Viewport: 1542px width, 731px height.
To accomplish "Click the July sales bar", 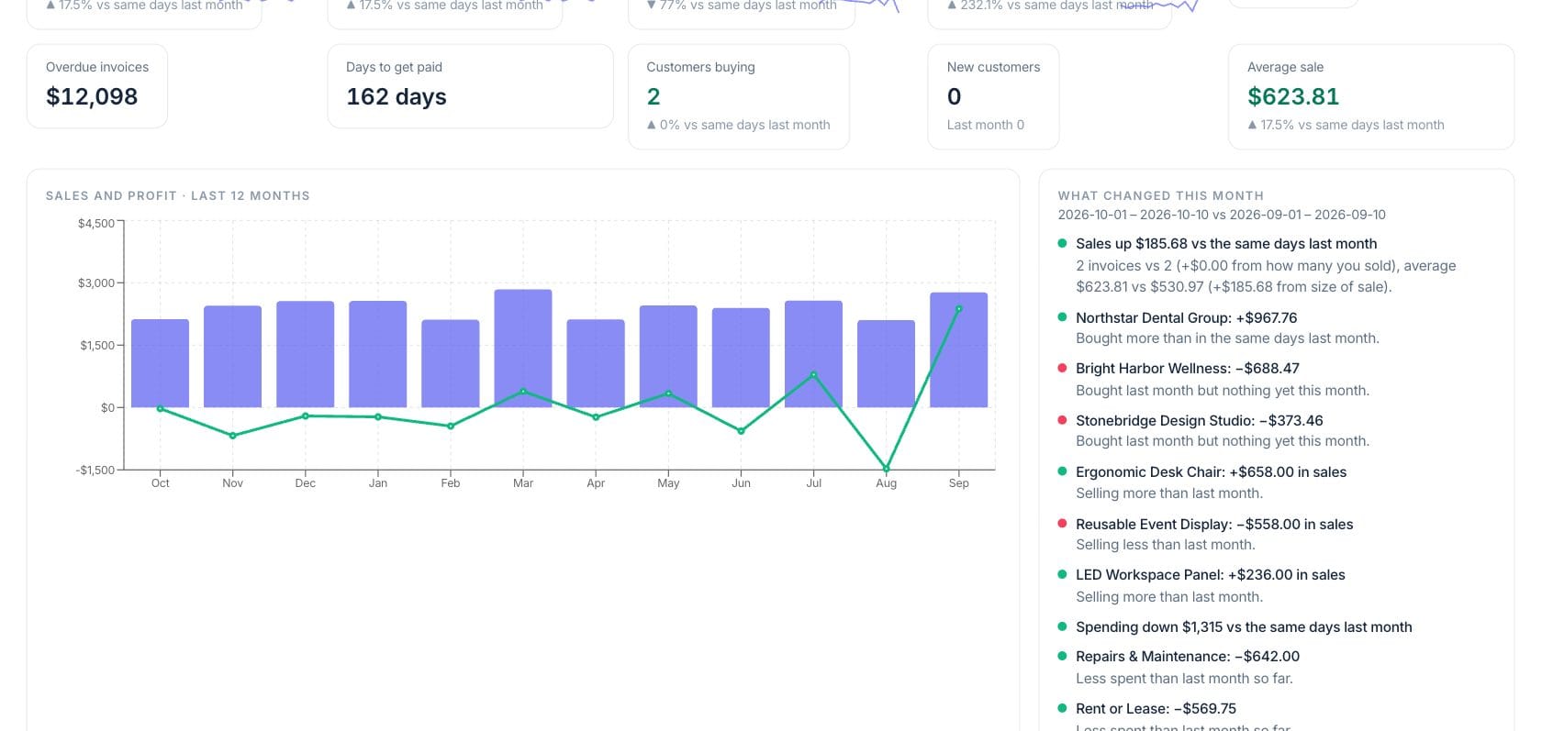I will coord(813,354).
